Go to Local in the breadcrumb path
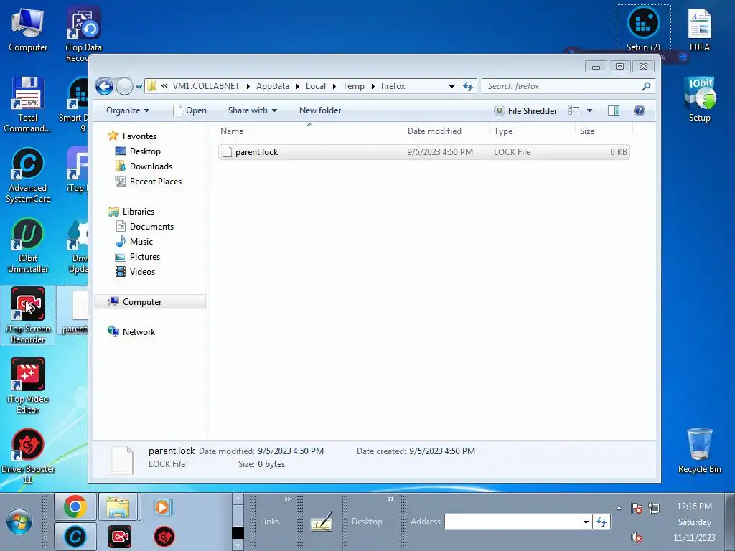 316,86
